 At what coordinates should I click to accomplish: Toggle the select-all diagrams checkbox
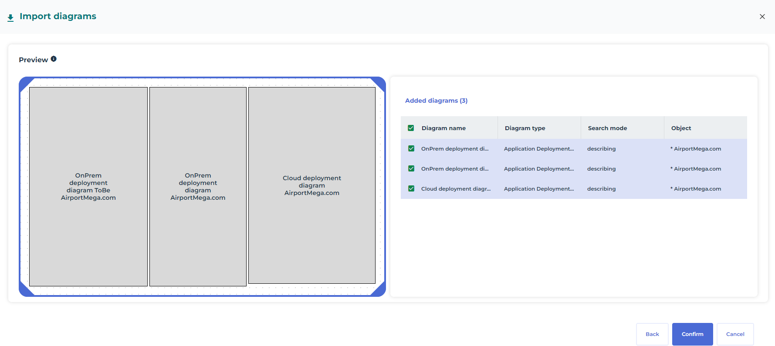click(x=411, y=128)
